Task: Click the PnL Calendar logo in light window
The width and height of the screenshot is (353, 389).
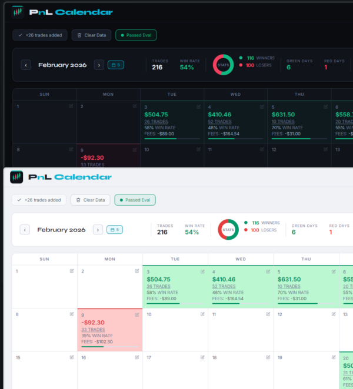Action: (x=61, y=177)
